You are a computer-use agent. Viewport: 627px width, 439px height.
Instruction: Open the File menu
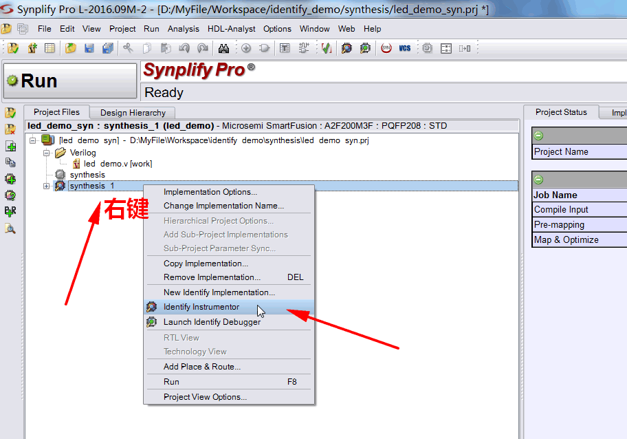click(45, 29)
